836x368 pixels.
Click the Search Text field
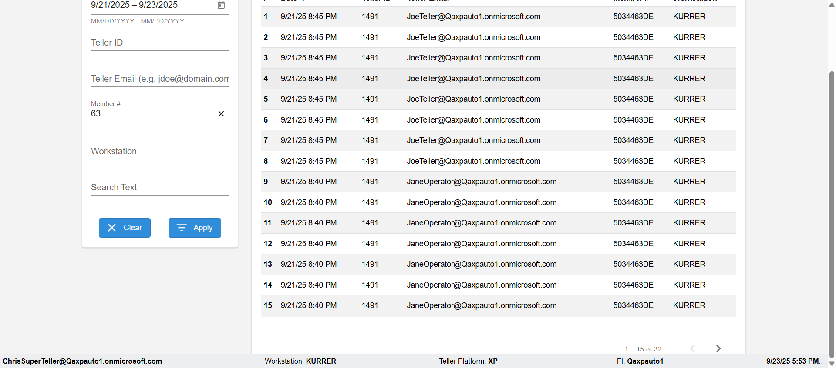click(x=159, y=187)
